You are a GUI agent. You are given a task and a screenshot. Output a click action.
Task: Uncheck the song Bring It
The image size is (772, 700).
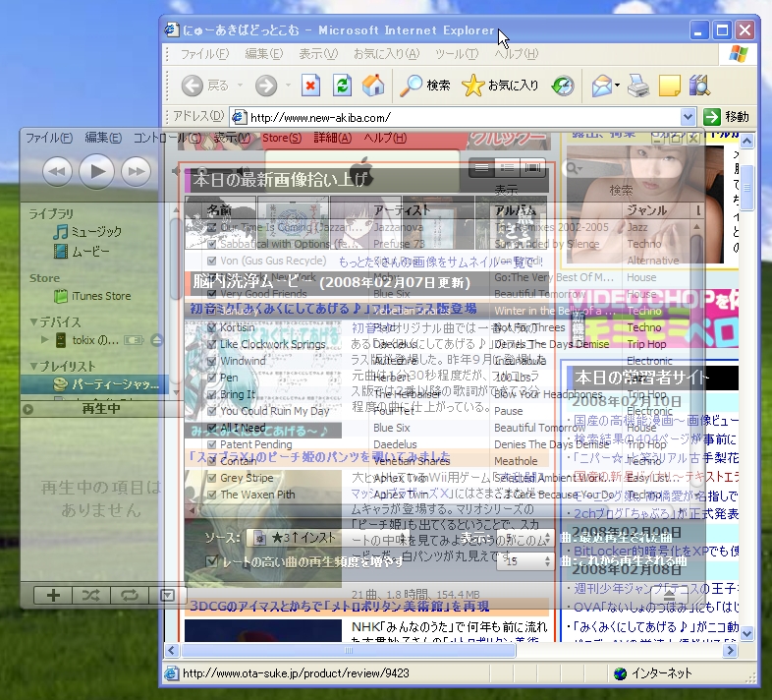pos(212,394)
